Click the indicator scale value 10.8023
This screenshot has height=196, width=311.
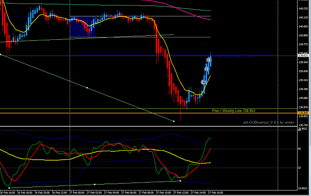[x=303, y=188]
